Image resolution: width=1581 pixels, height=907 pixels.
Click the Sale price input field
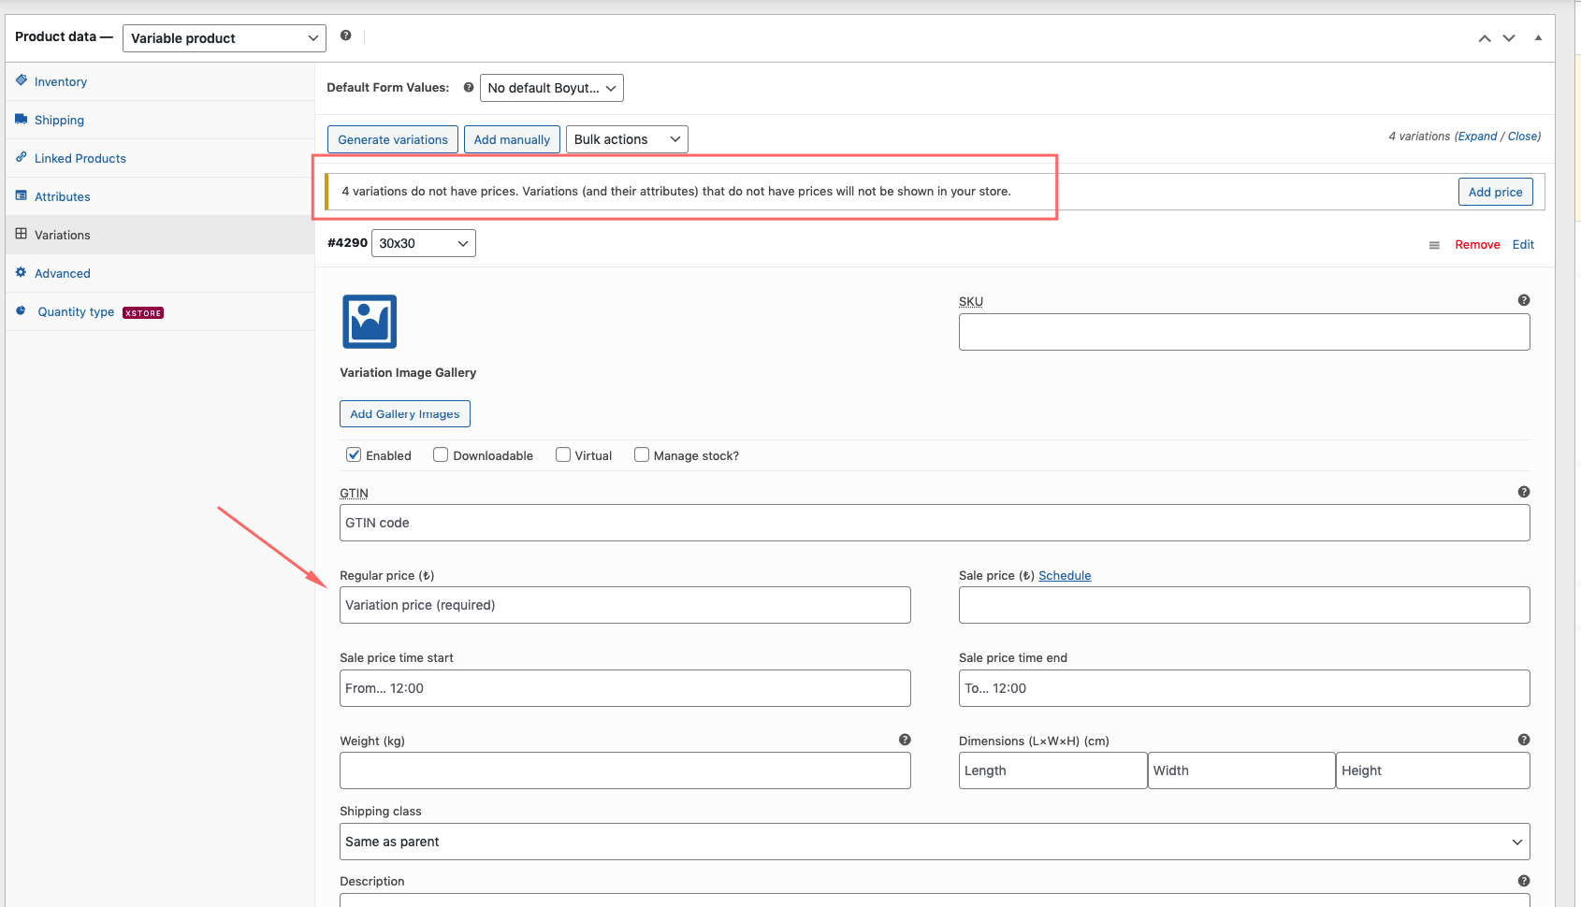1244,605
